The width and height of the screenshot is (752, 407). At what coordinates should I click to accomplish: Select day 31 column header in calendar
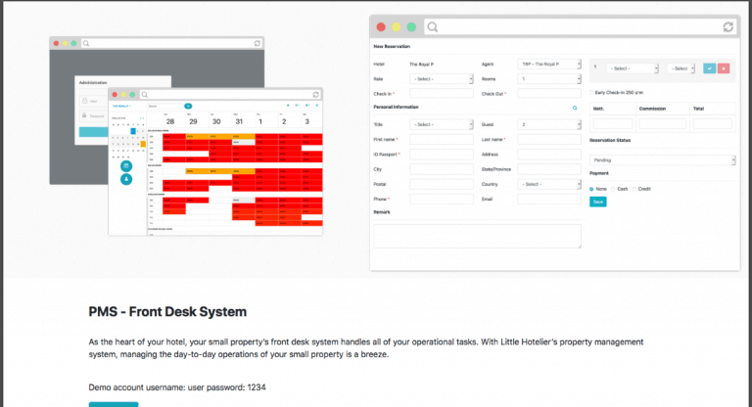coord(239,121)
